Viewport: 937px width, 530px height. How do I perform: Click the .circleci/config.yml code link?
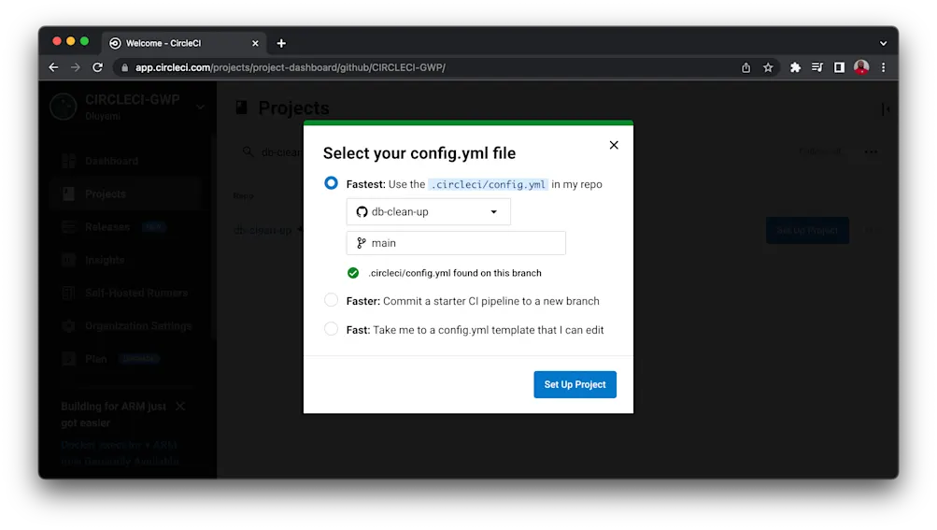[489, 184]
